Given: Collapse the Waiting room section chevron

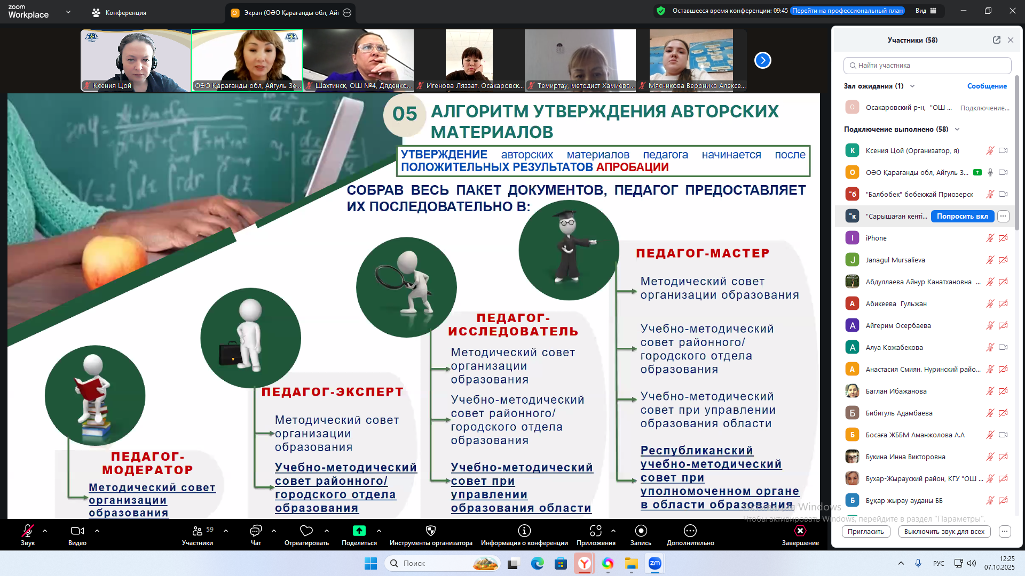Looking at the screenshot, I should [912, 86].
